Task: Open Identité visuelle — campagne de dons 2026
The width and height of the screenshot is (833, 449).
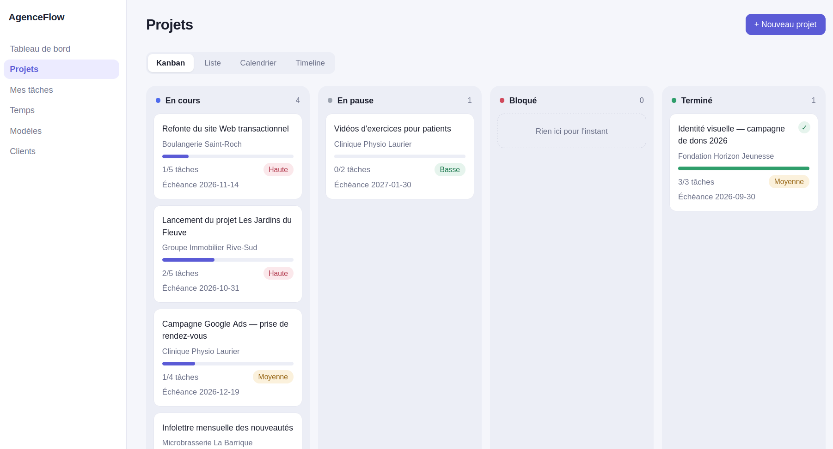Action: pyautogui.click(x=744, y=162)
